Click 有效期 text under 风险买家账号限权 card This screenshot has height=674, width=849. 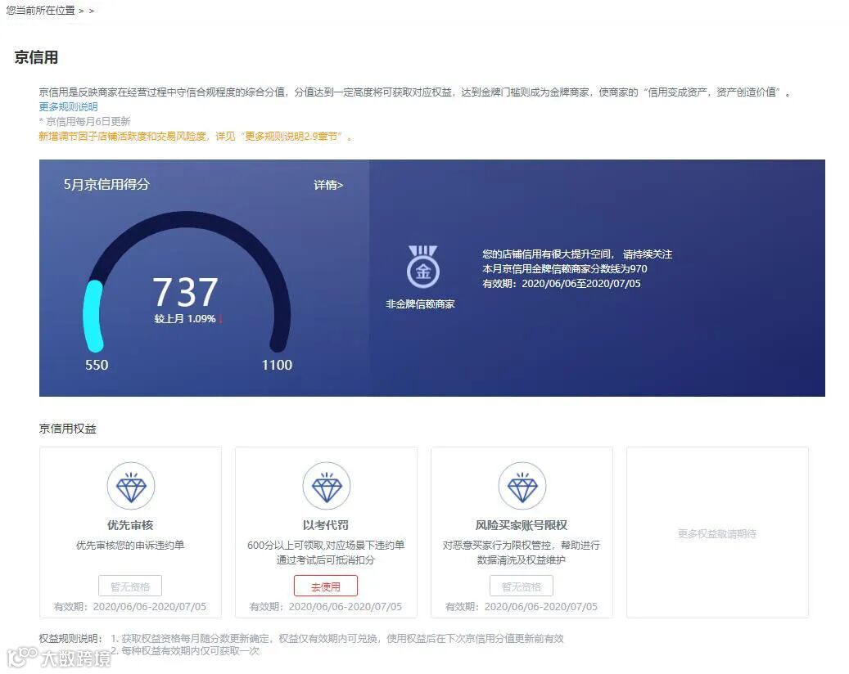[522, 606]
